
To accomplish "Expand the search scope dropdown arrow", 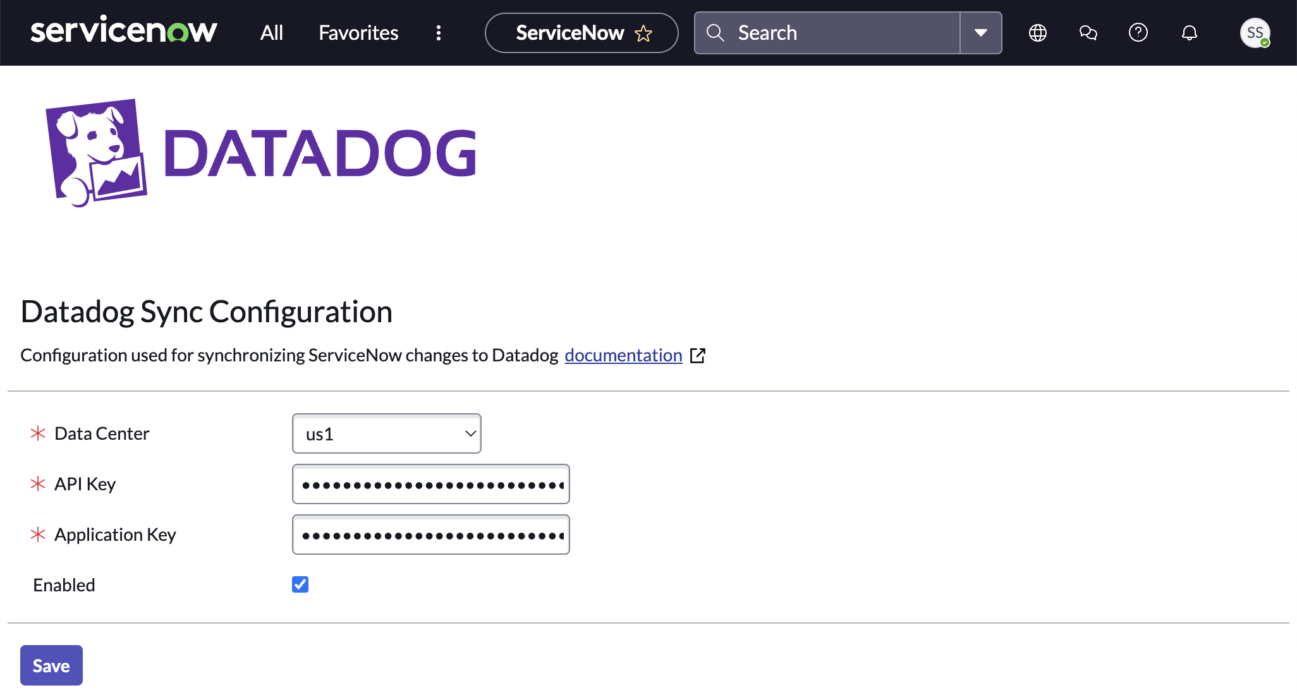I will click(x=980, y=33).
